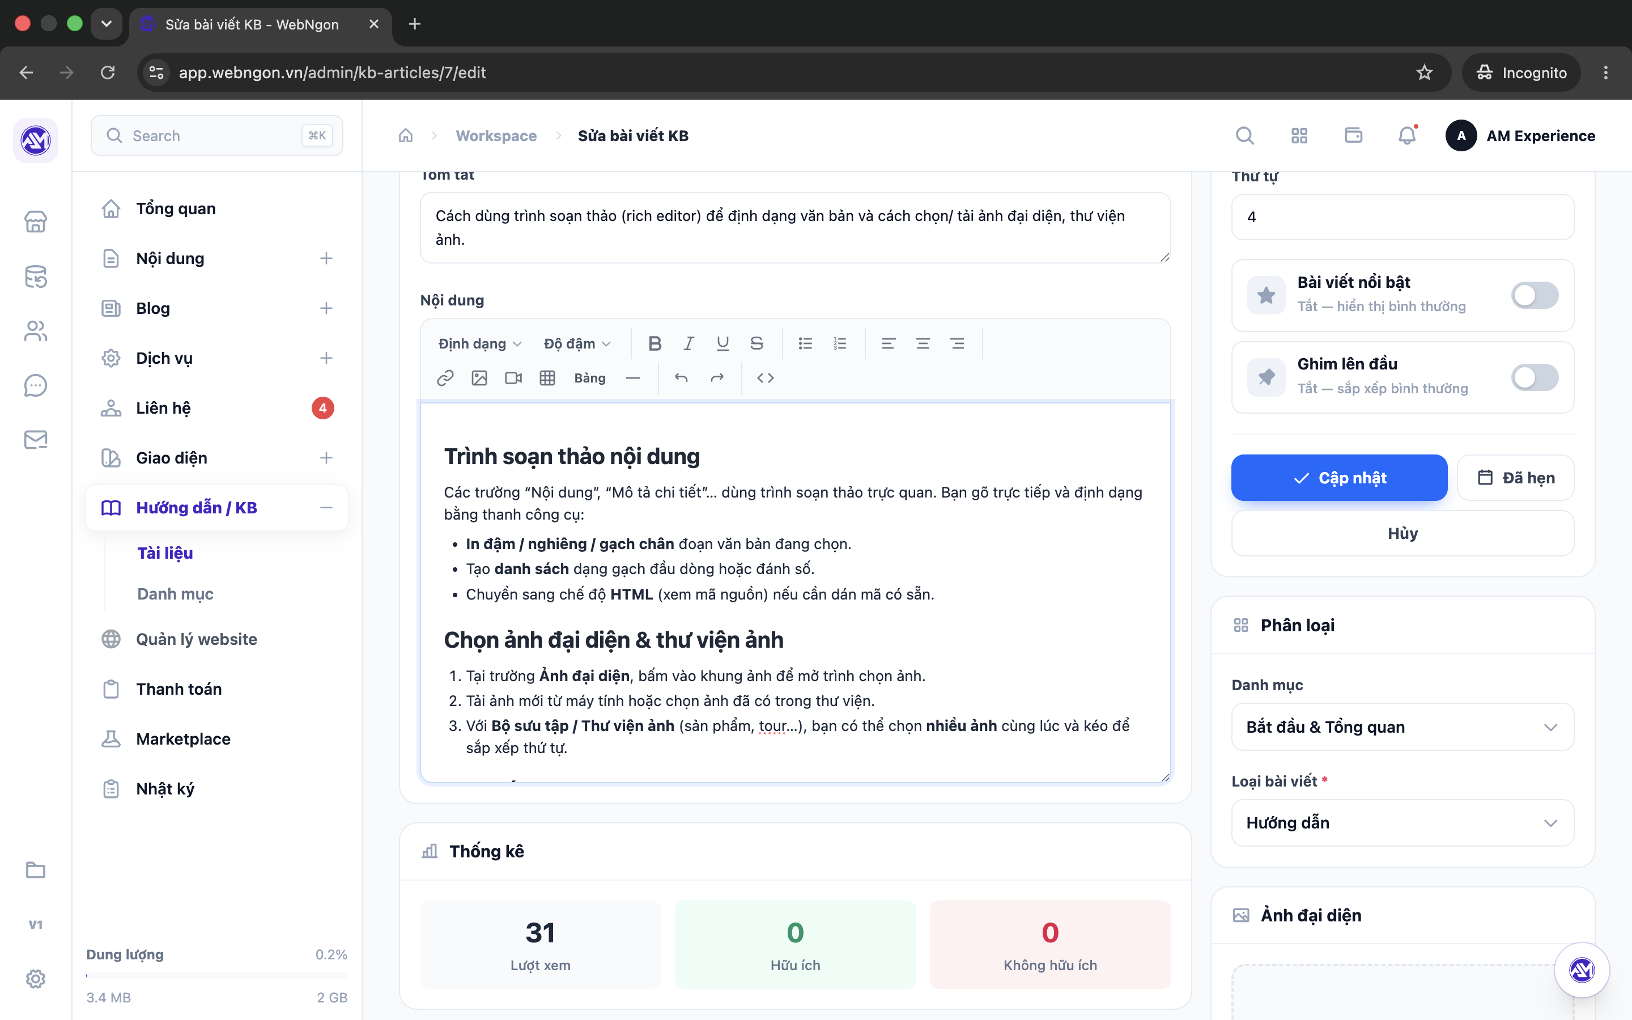Open the mail icon in the left rail
The height and width of the screenshot is (1020, 1632).
(x=36, y=440)
